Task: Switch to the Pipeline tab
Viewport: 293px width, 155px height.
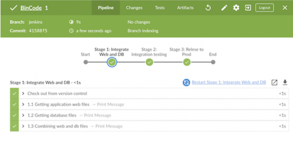Action: coord(106,8)
